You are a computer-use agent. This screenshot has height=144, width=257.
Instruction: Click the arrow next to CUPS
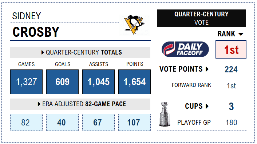(207, 106)
